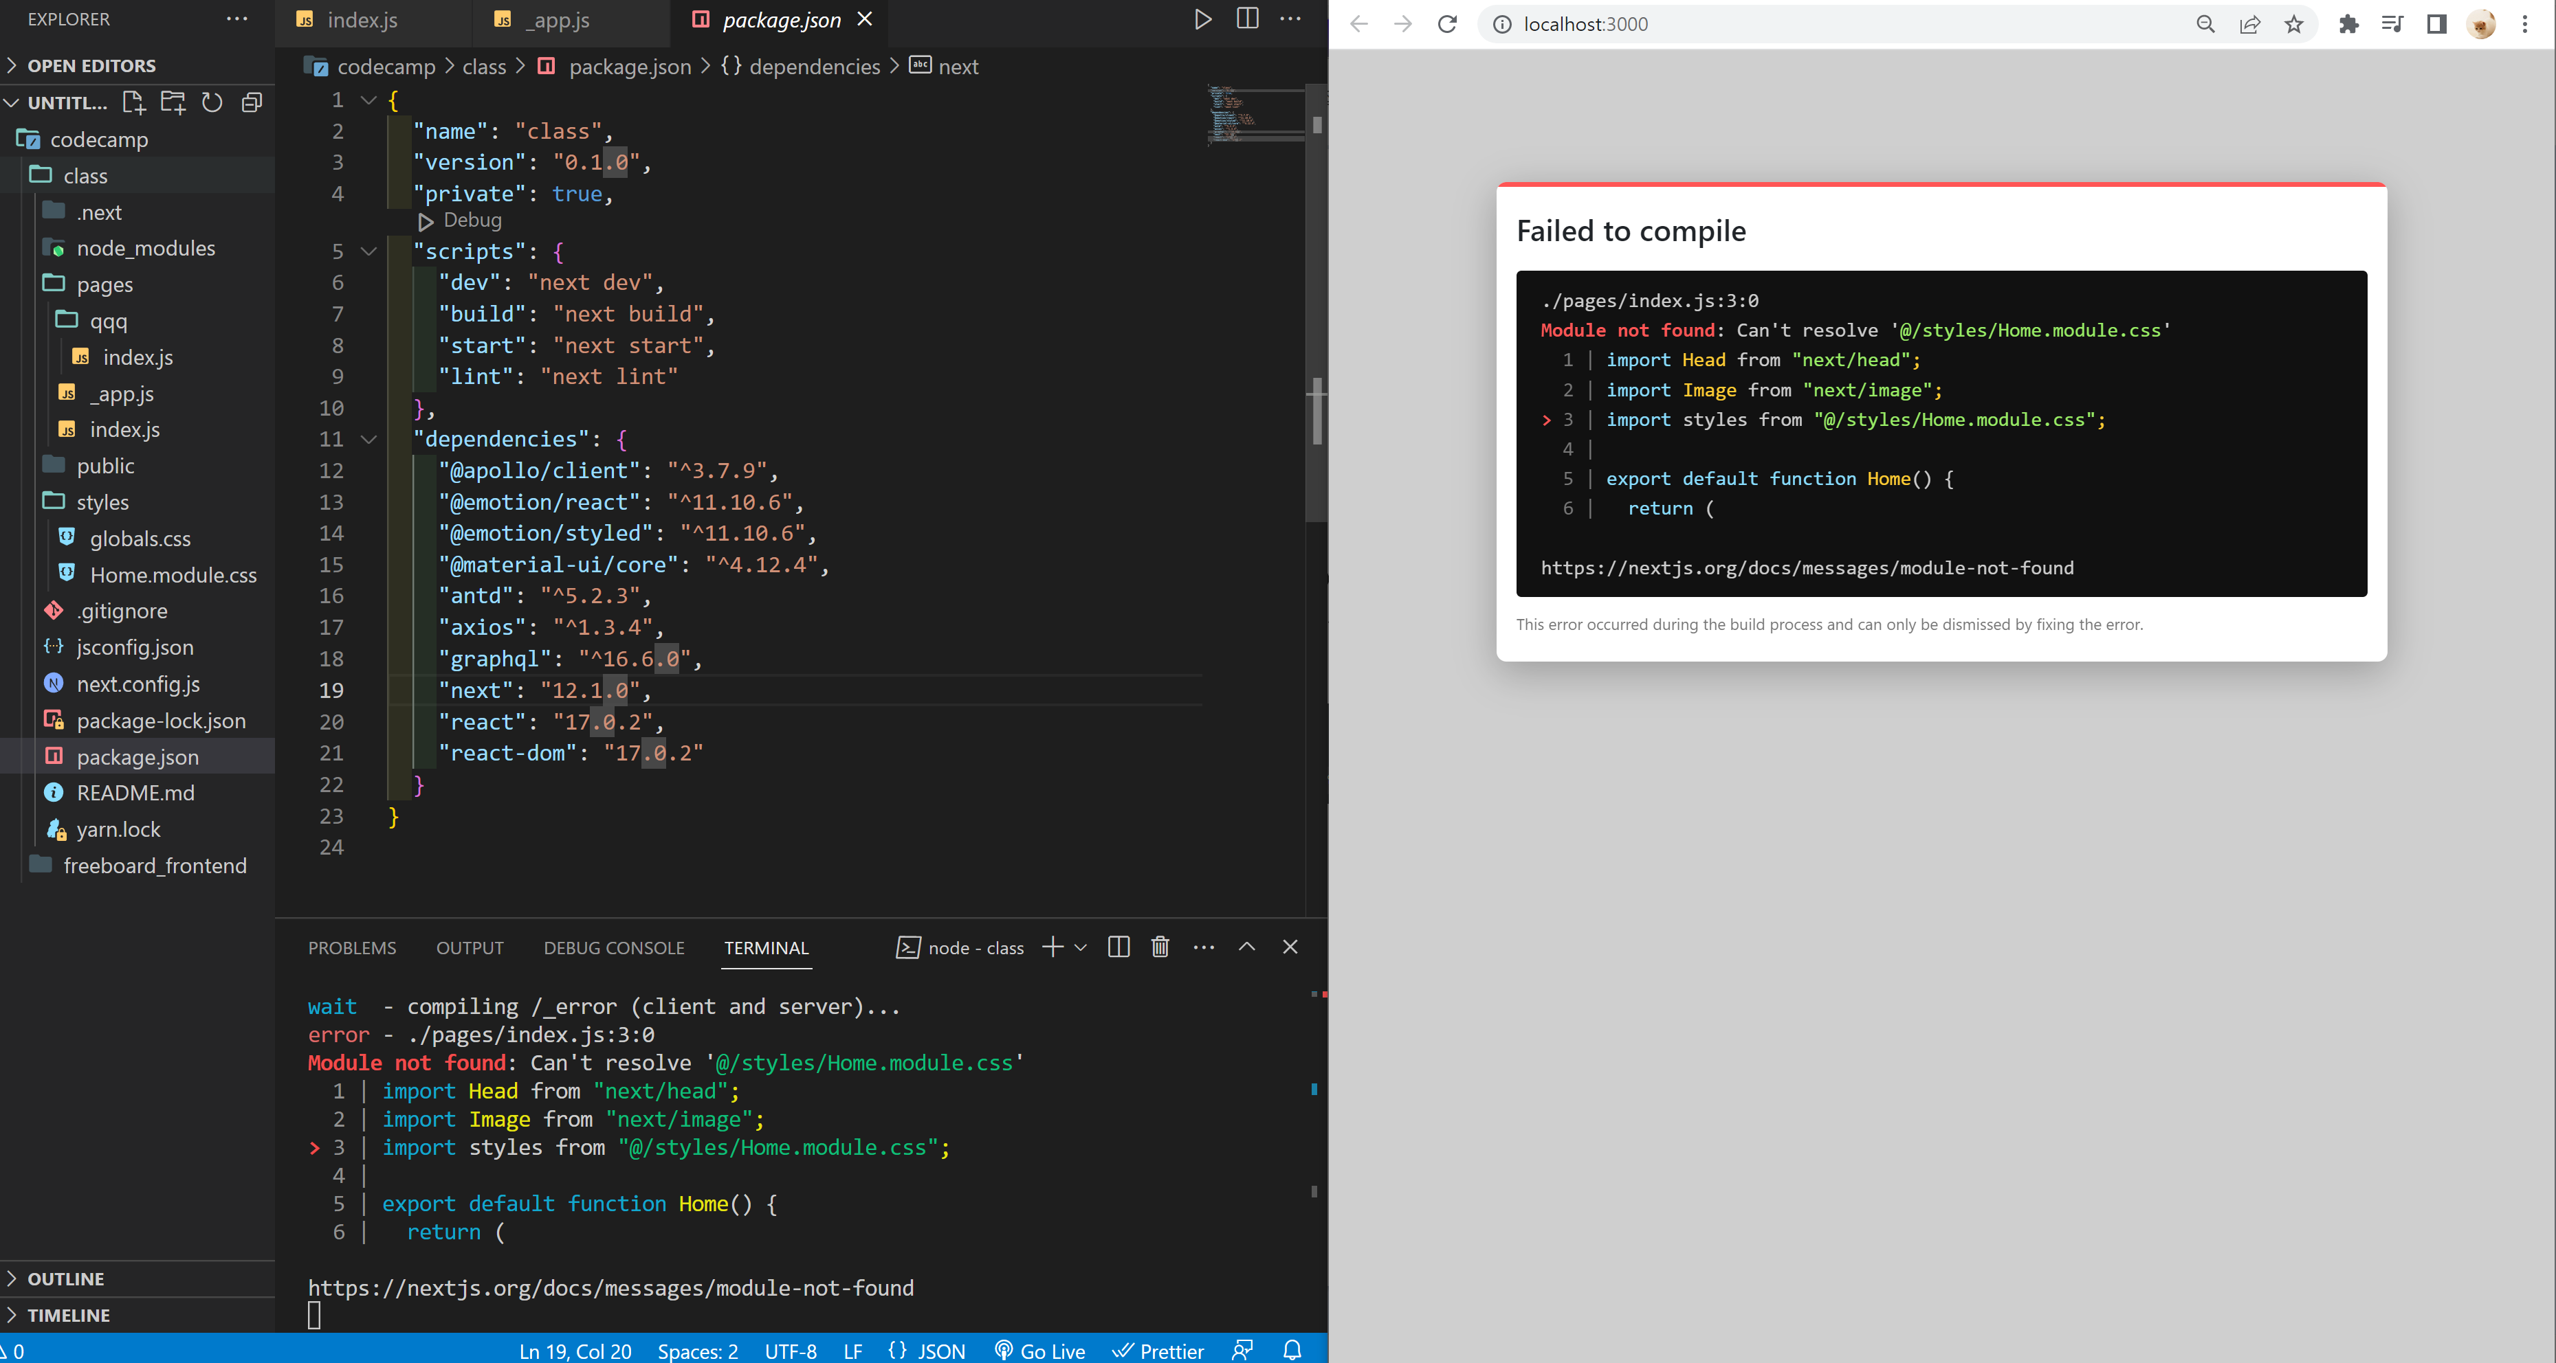2556x1363 pixels.
Task: Click Prettier status bar item
Action: point(1158,1350)
